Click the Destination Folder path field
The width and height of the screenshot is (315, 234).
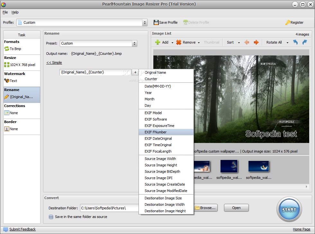pos(110,208)
